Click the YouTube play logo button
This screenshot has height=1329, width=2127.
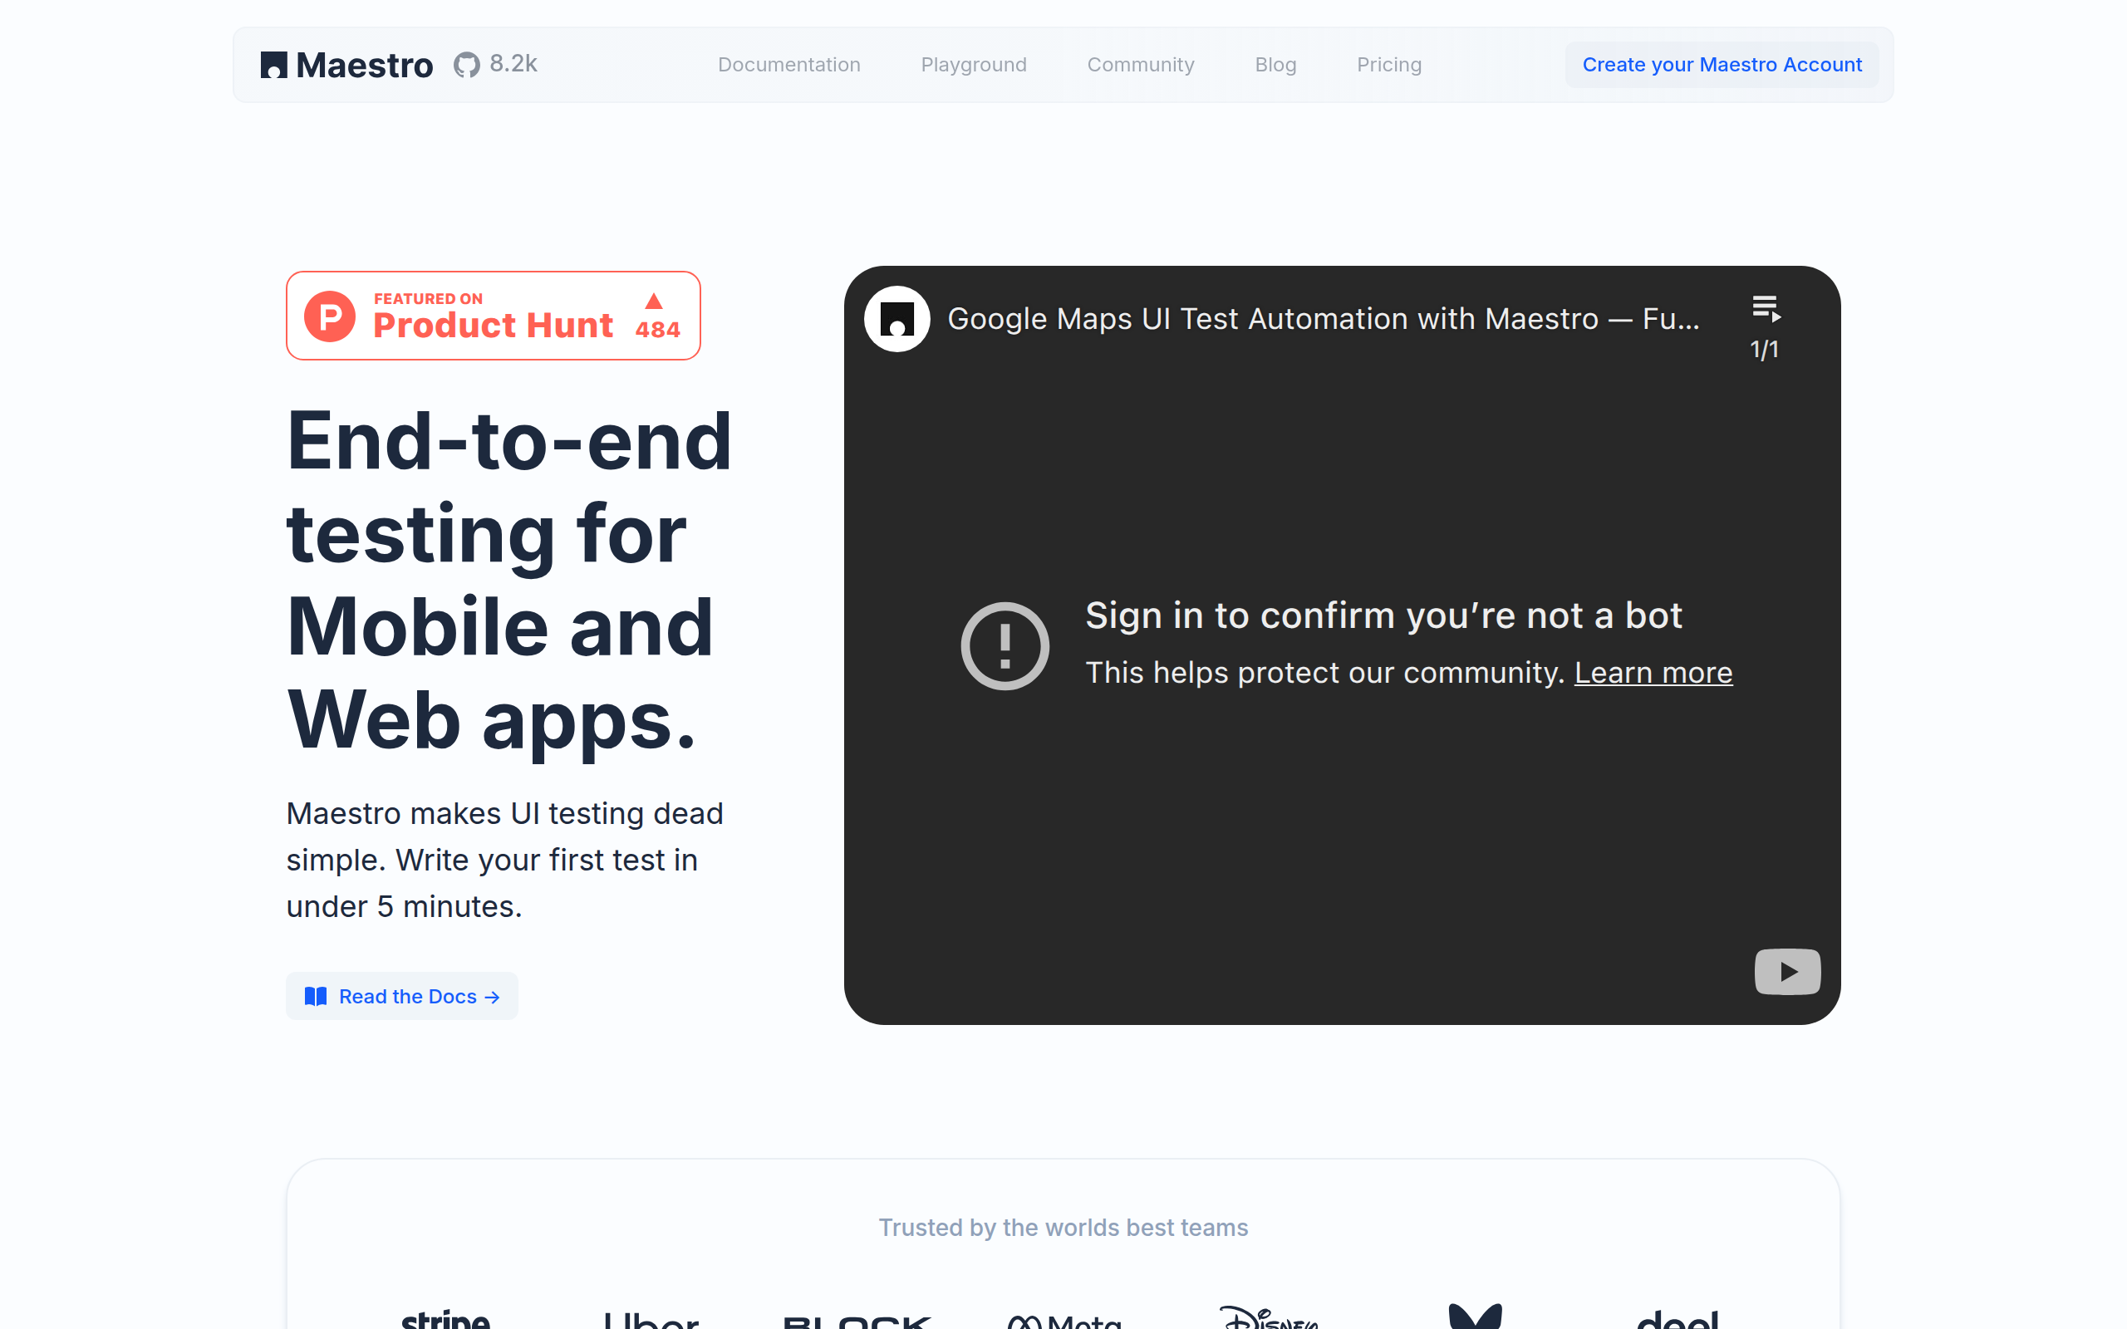tap(1787, 971)
